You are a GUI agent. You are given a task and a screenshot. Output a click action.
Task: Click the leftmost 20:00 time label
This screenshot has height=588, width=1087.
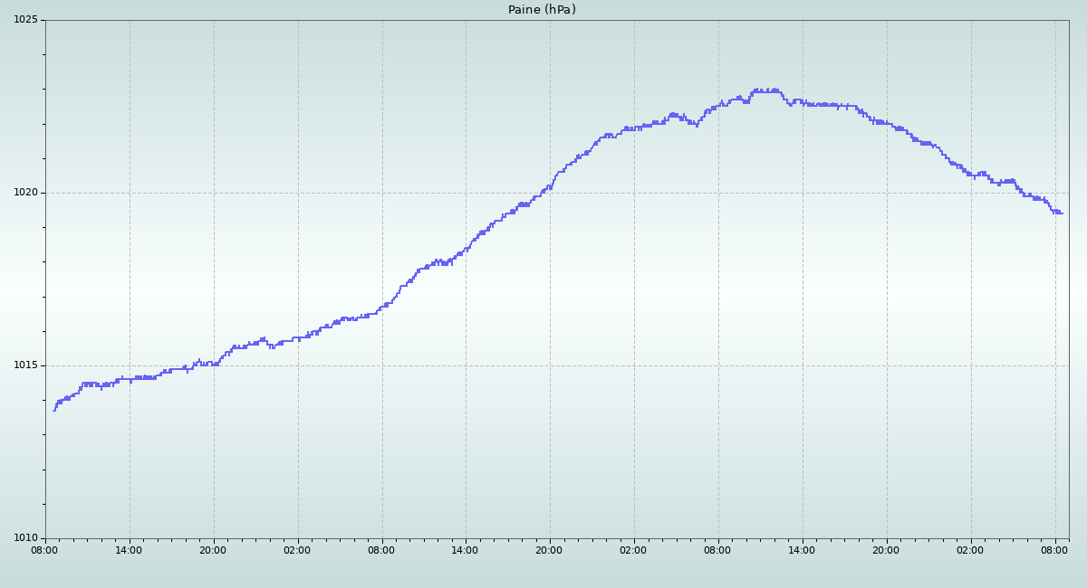[x=213, y=549]
